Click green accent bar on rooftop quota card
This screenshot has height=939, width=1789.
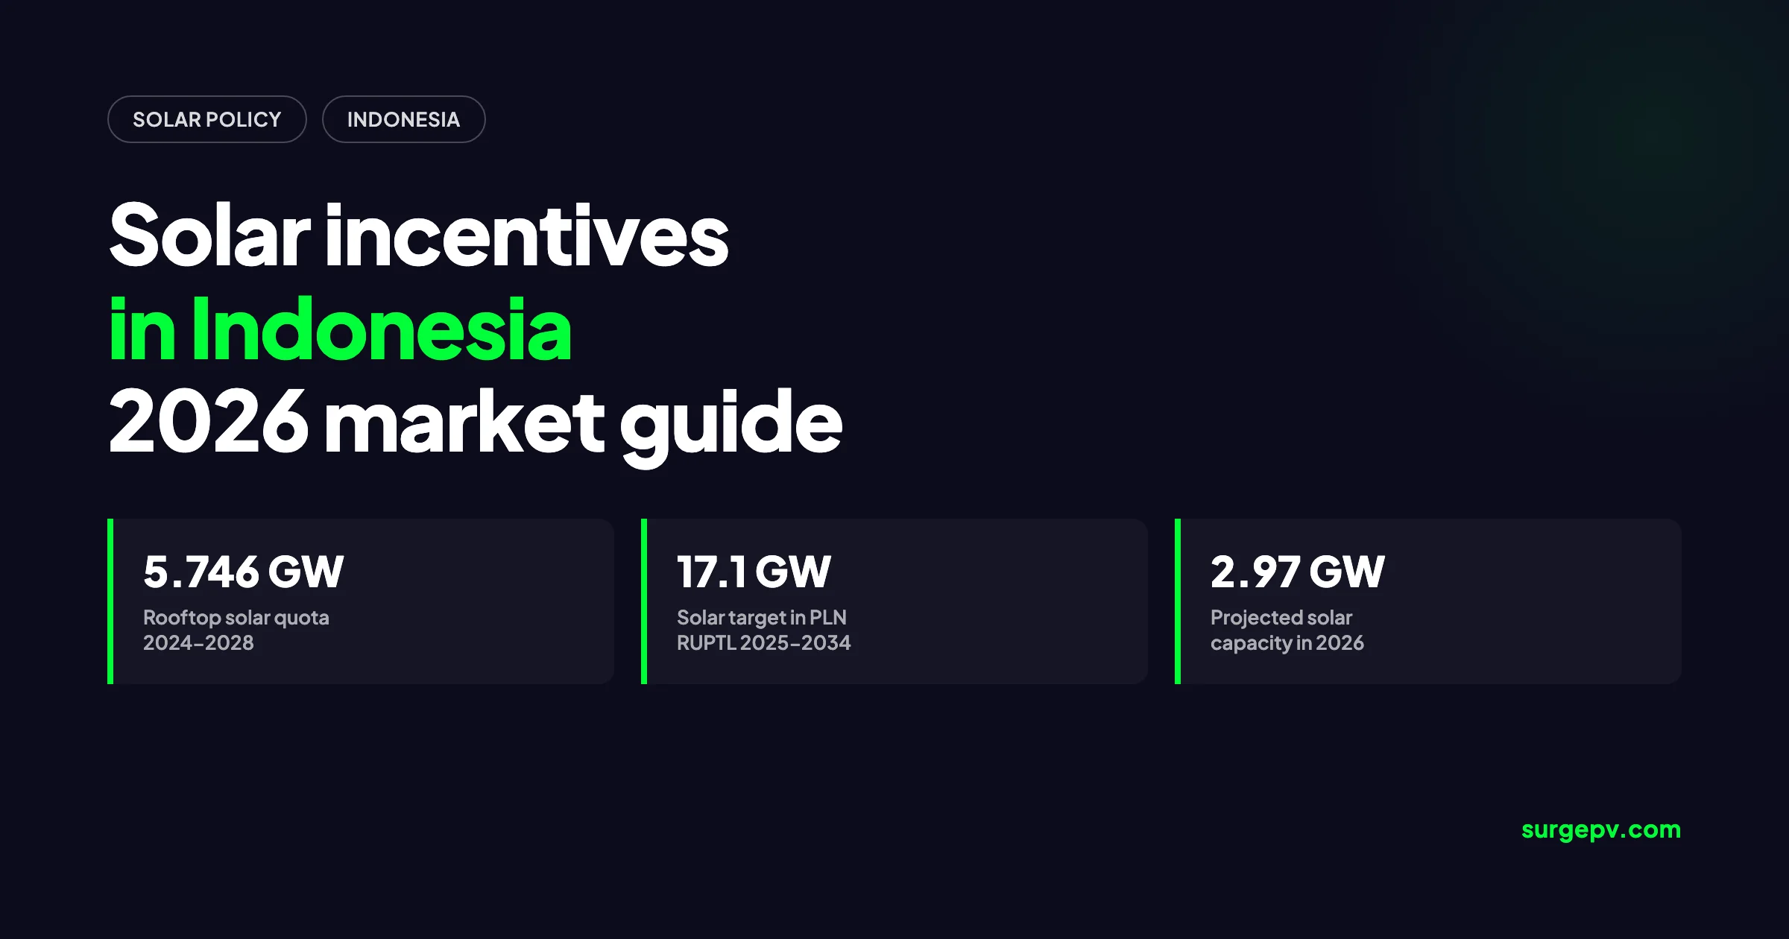[x=110, y=601]
